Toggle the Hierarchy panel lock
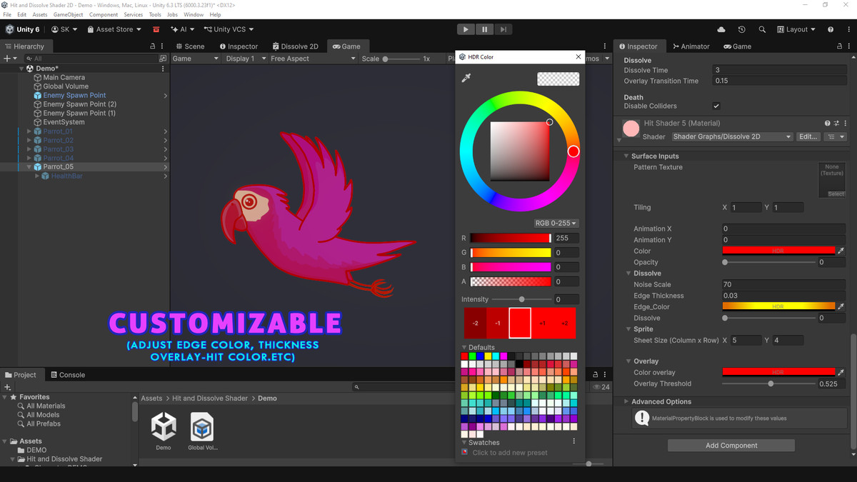The image size is (857, 482). [x=152, y=46]
